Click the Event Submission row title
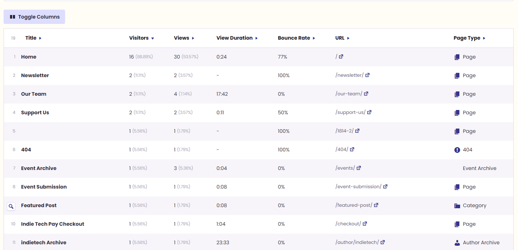 [x=44, y=187]
